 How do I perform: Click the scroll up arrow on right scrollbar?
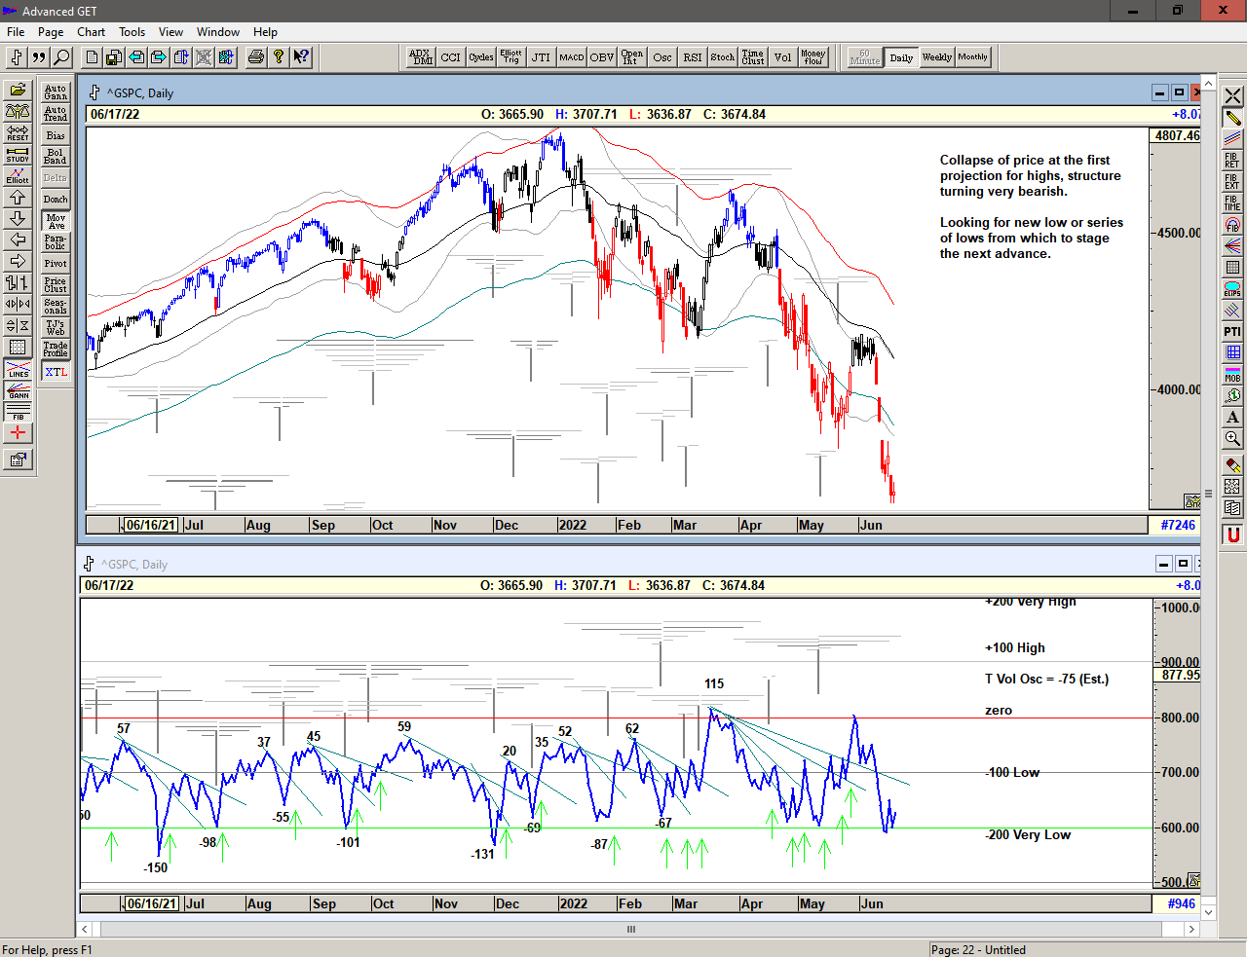[x=1208, y=82]
